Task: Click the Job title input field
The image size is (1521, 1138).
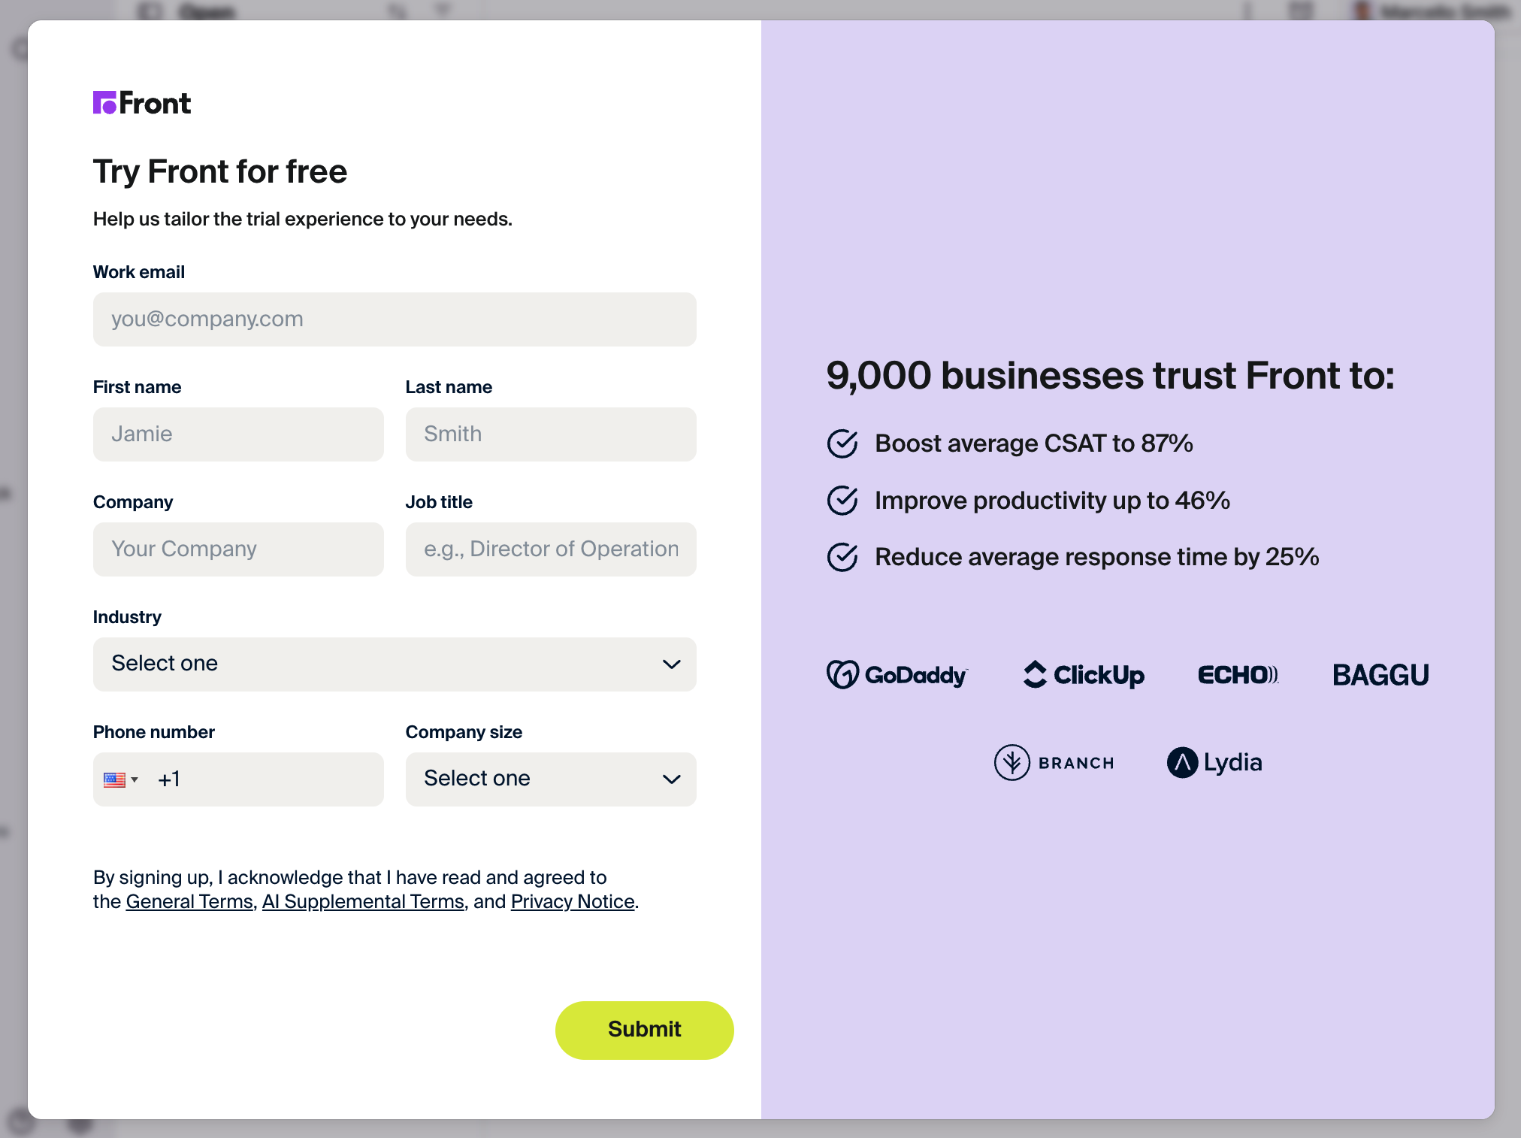Action: (551, 549)
